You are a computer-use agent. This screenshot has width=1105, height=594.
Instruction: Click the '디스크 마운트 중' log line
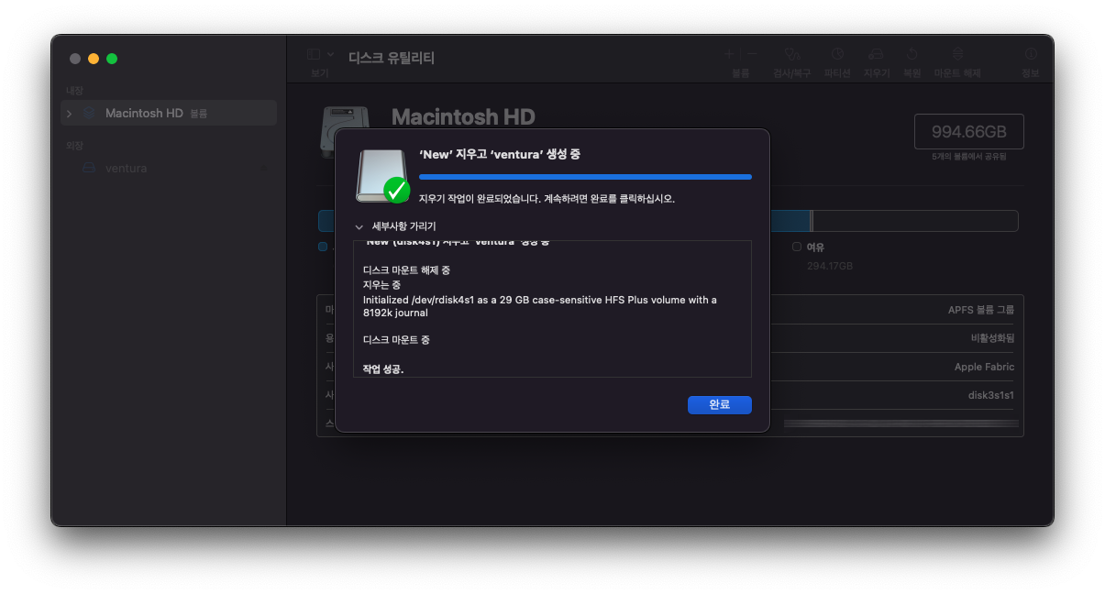[396, 340]
